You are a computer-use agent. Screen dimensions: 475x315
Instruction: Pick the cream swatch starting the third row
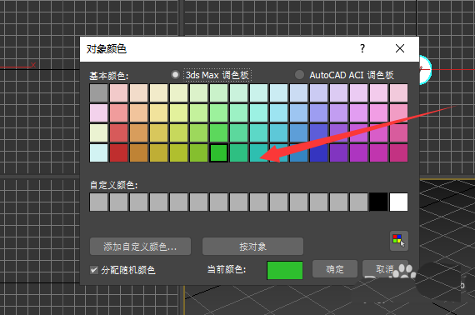click(99, 133)
